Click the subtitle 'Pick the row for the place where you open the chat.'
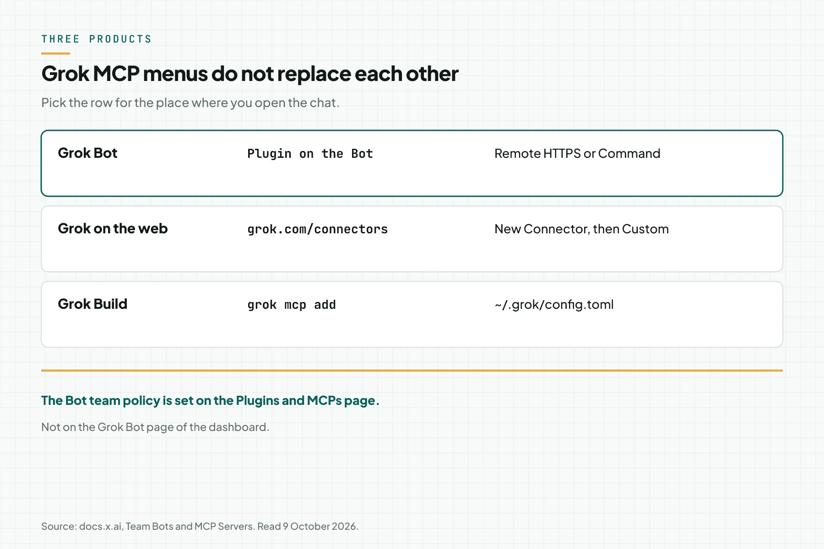This screenshot has height=549, width=824. 190,103
